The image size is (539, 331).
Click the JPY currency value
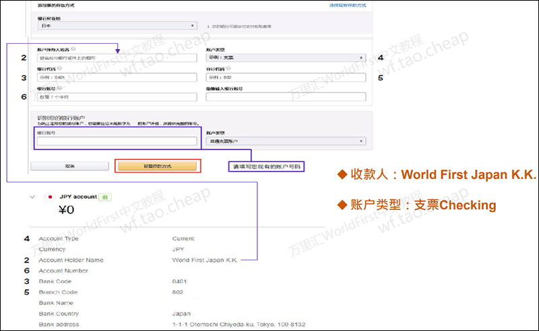(178, 250)
